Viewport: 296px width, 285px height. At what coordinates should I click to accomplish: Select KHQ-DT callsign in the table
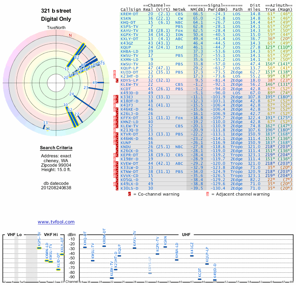[x=128, y=22]
